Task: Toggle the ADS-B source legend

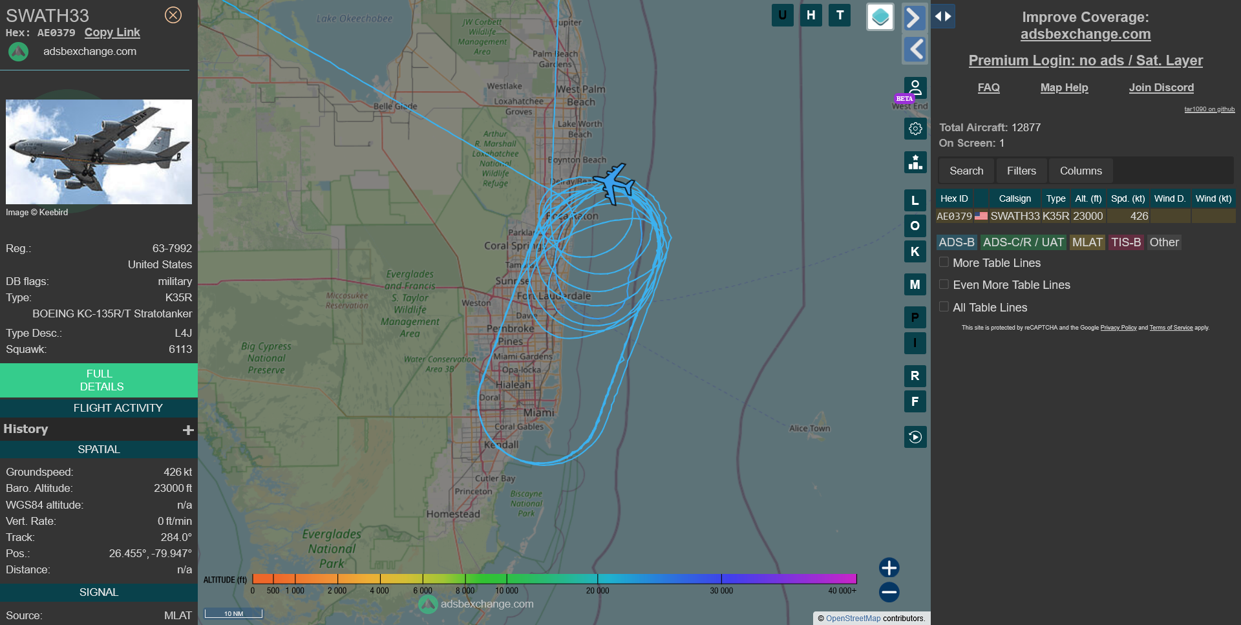Action: point(957,242)
